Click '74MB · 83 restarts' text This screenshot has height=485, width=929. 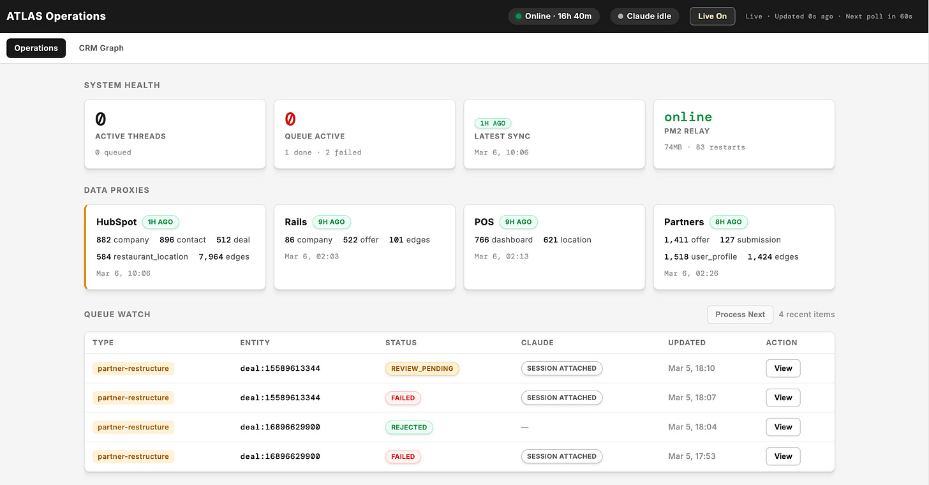click(704, 147)
